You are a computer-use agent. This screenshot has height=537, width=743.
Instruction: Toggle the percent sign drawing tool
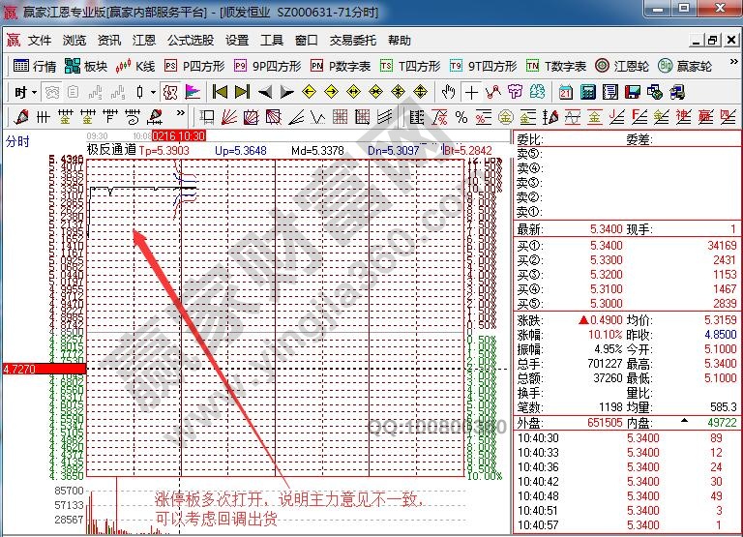(461, 117)
